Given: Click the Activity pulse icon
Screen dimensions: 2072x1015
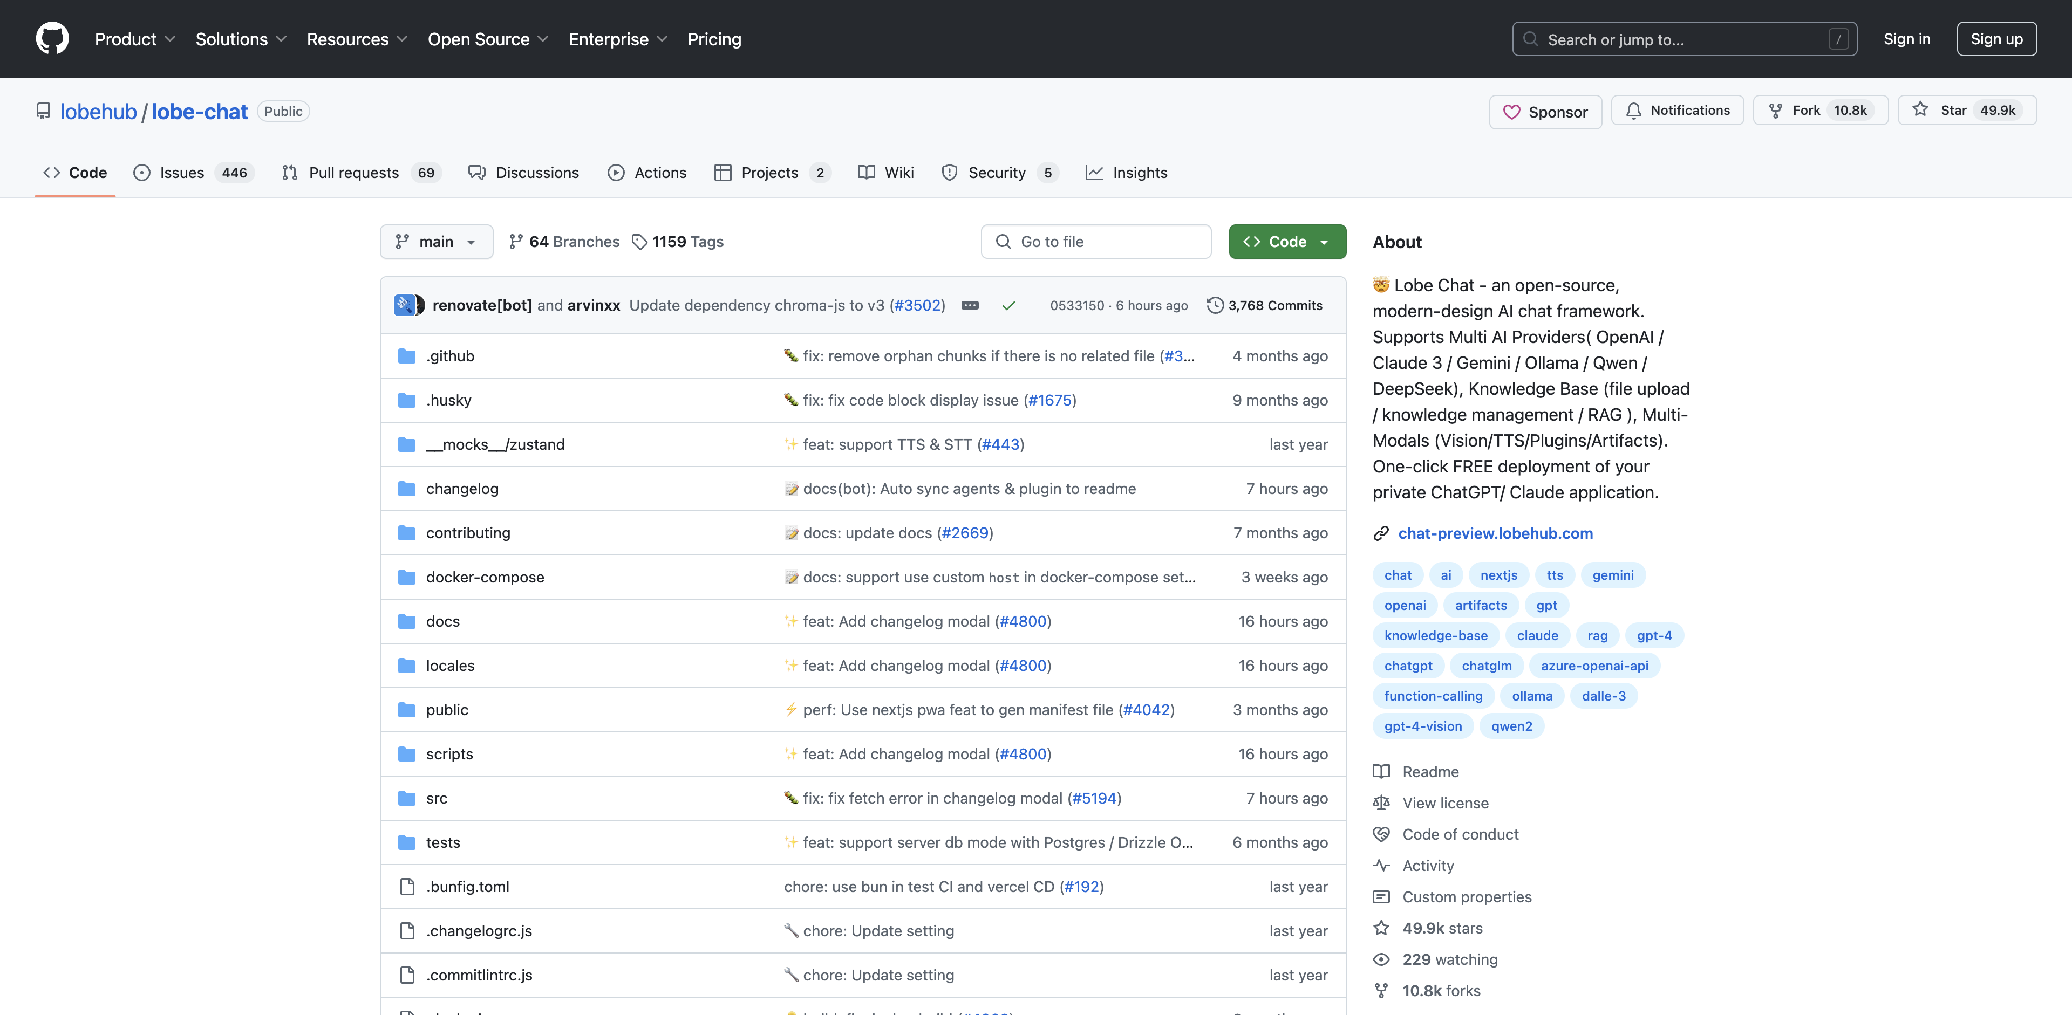Looking at the screenshot, I should pos(1380,865).
